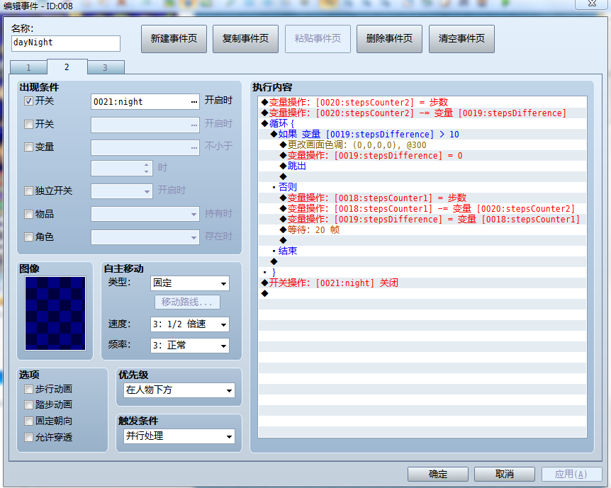Open the 触发条件 trigger dropdown
Image resolution: width=611 pixels, height=488 pixels.
[x=179, y=436]
